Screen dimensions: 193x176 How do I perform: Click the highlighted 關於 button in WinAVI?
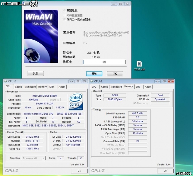(x=94, y=74)
